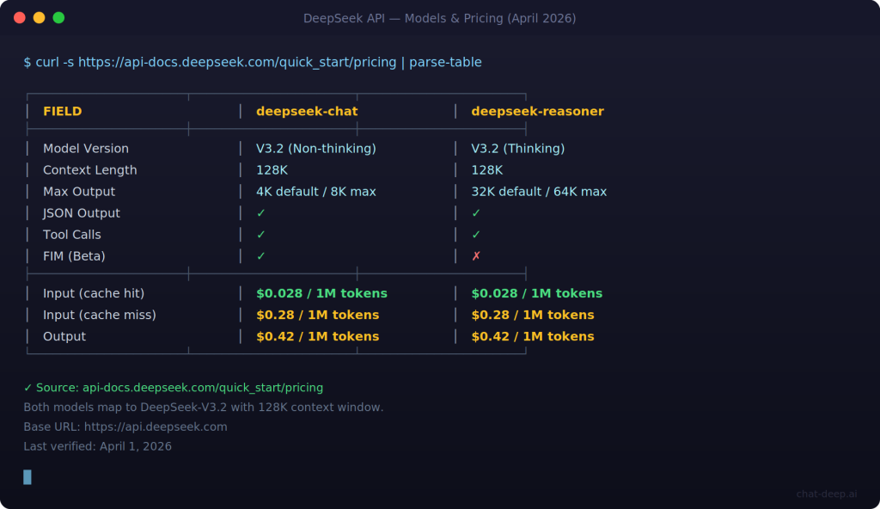Click the green checkmark beside Source line
Screen dimensions: 880x509
click(x=29, y=388)
